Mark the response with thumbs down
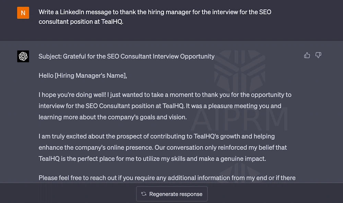 [x=318, y=55]
